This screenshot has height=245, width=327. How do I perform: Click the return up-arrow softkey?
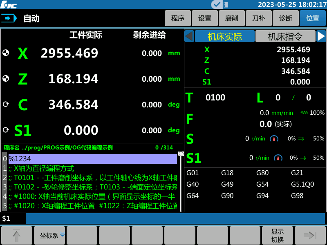[x=16, y=235]
